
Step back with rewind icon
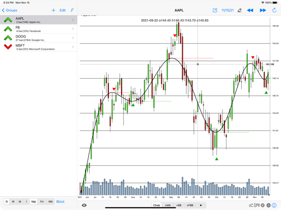pyautogui.click(x=250, y=10)
